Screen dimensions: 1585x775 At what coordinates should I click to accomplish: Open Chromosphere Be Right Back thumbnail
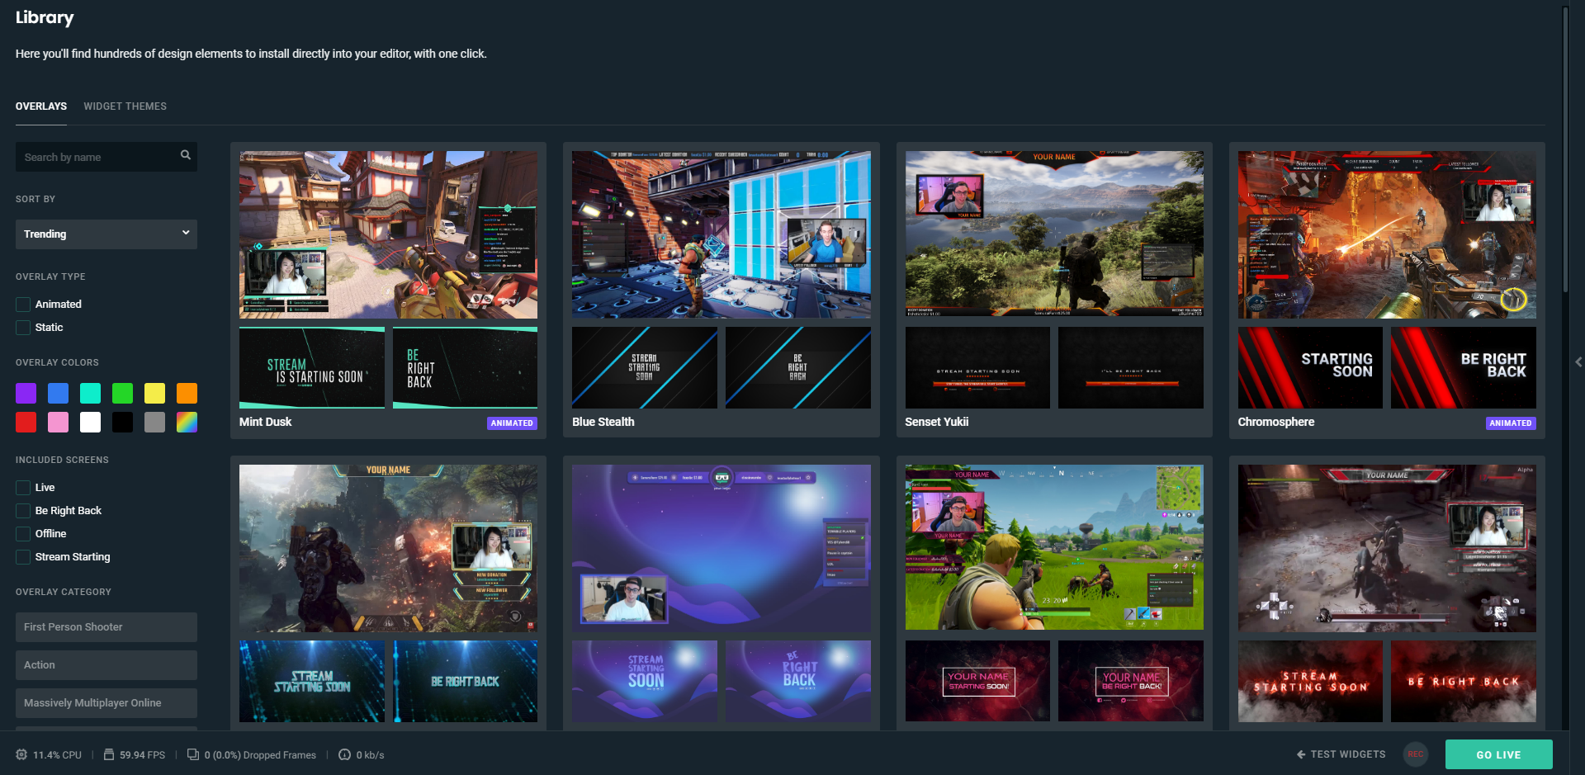[x=1464, y=368]
